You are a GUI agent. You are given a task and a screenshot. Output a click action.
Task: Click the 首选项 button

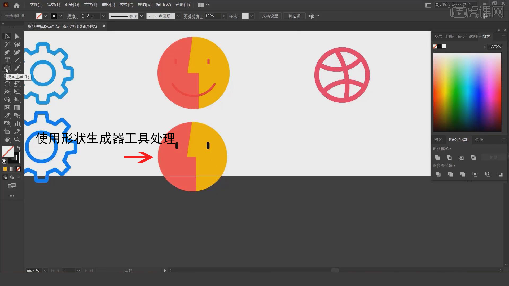[x=294, y=16]
